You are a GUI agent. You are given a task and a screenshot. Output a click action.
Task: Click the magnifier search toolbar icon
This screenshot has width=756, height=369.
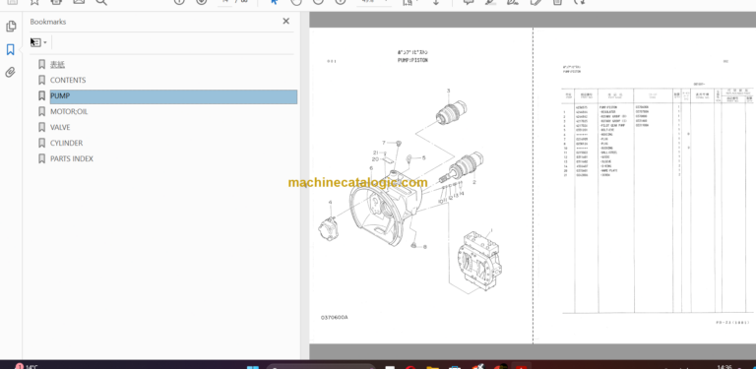pos(101,2)
